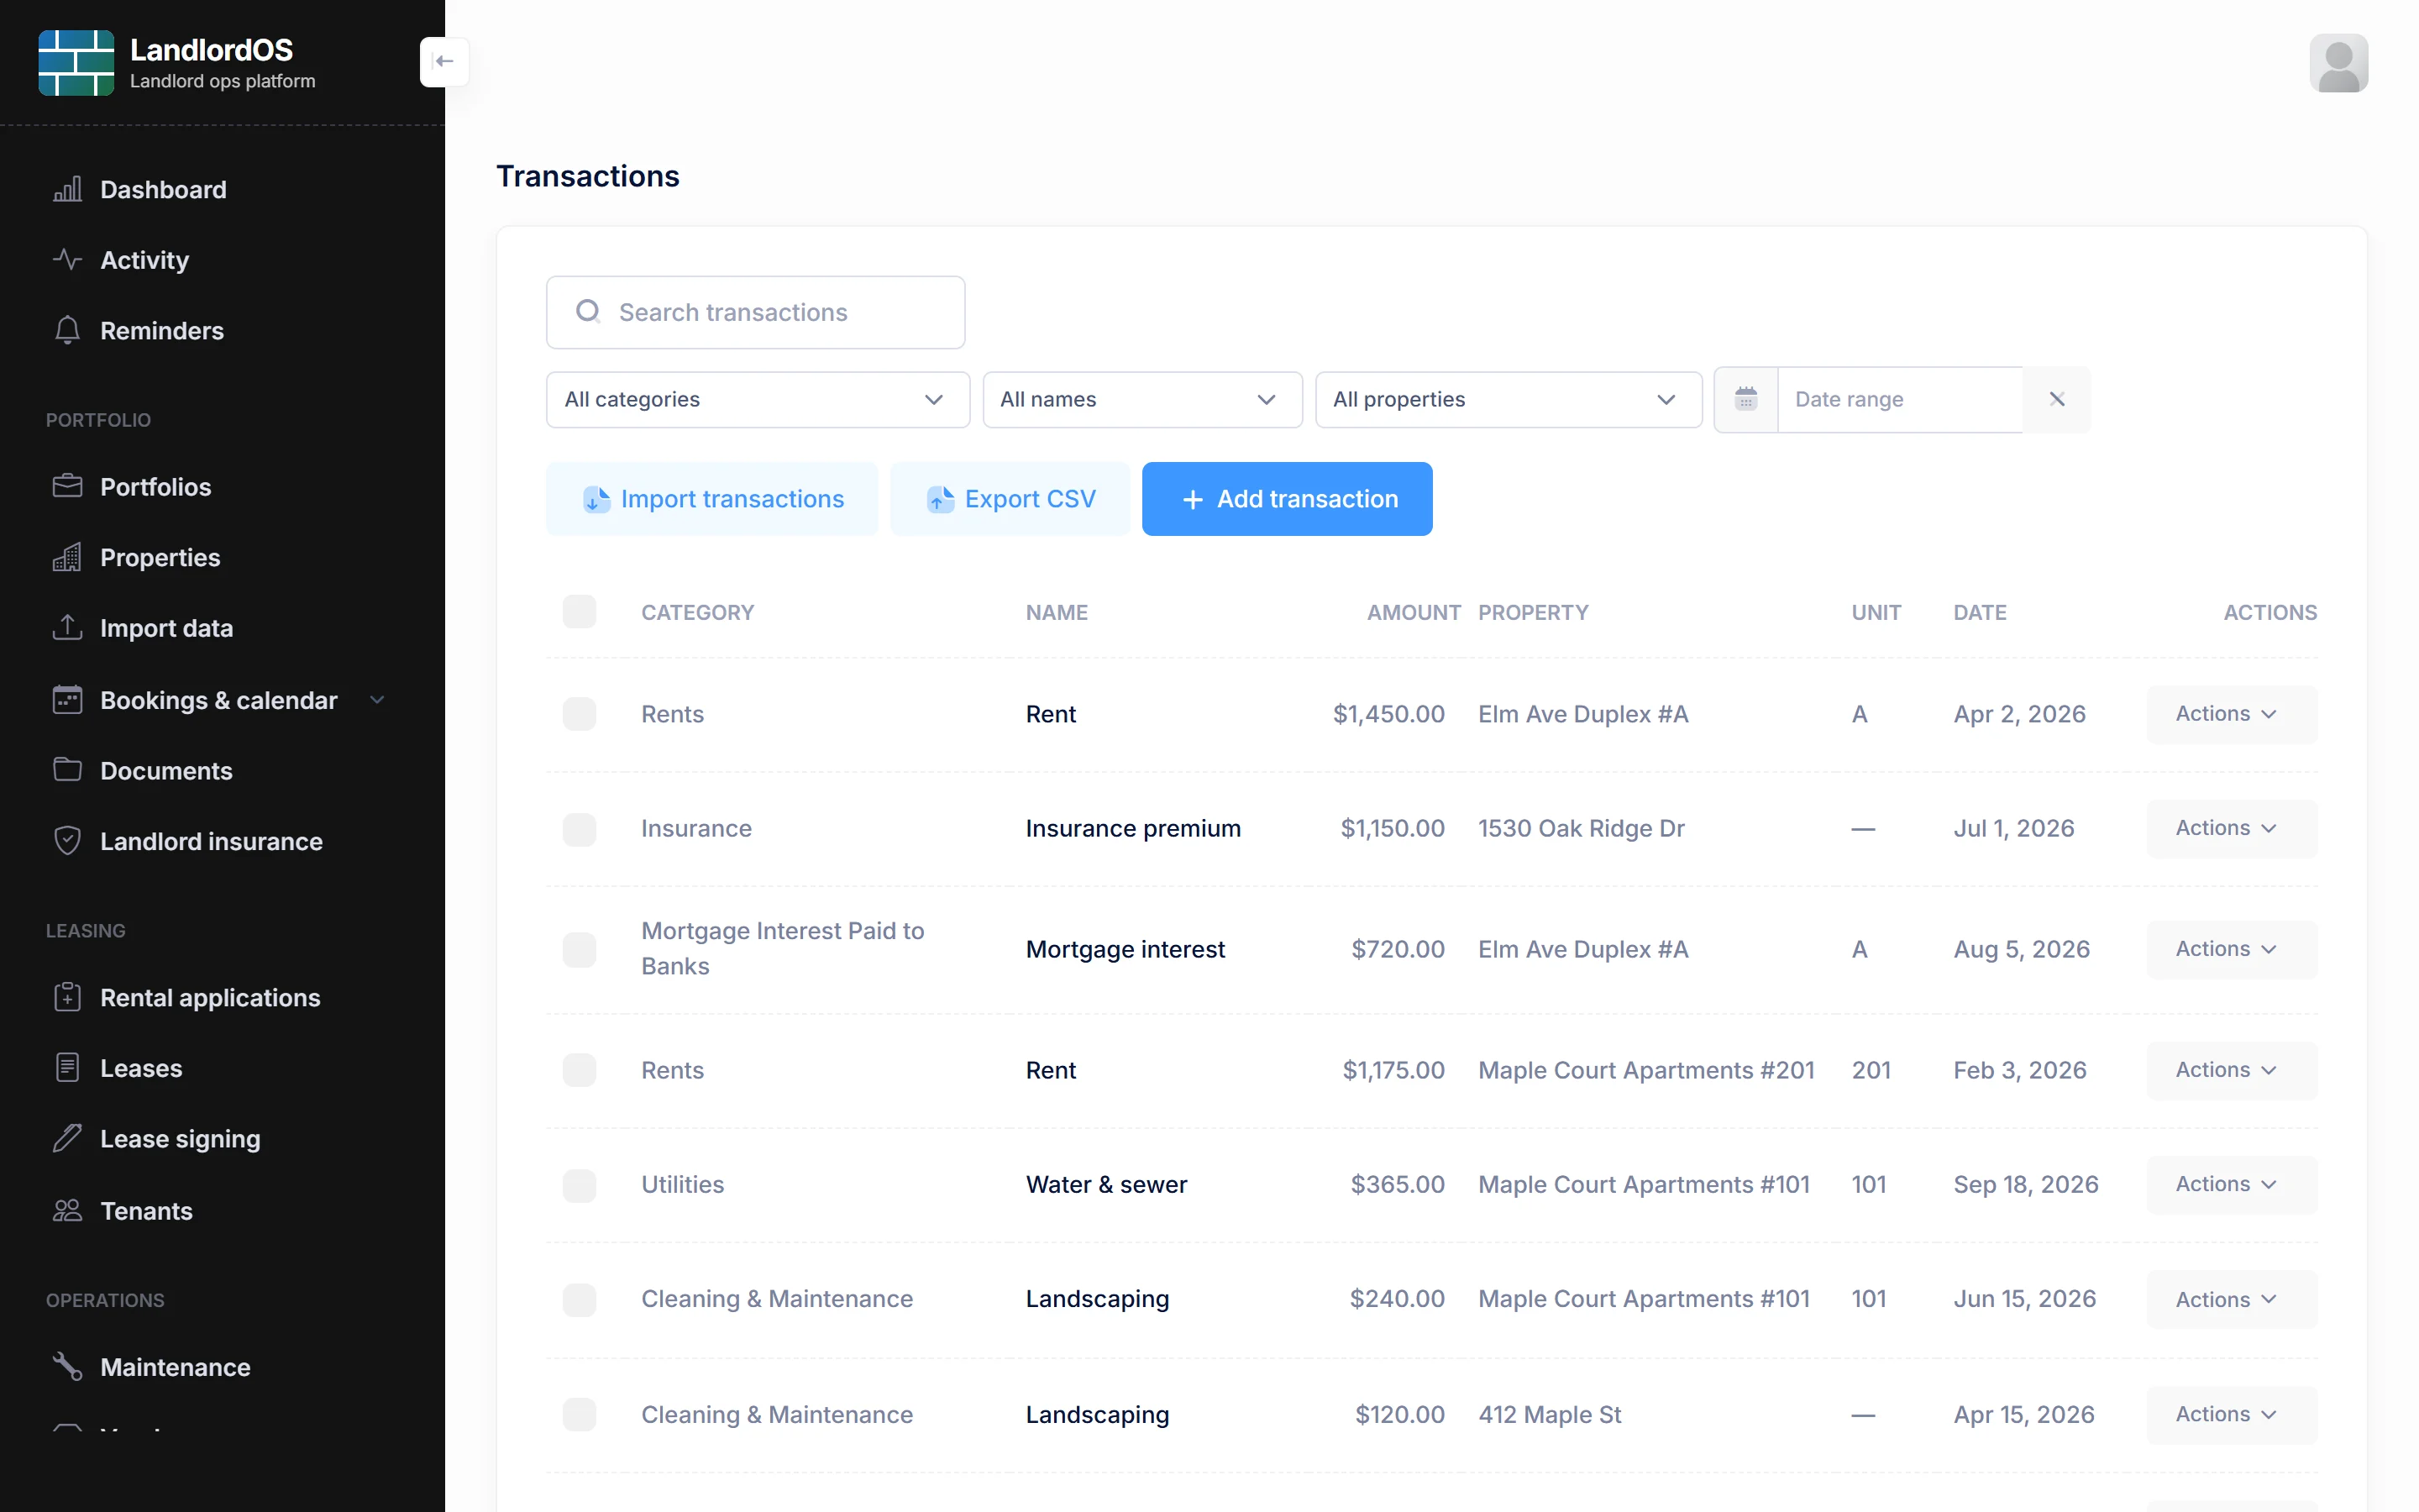
Task: Open Actions menu for Apr 2, 2026 Rent
Action: click(2230, 714)
